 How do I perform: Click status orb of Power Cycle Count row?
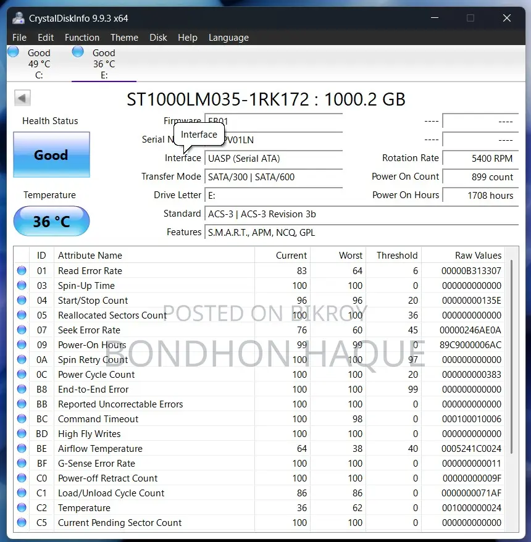(22, 374)
